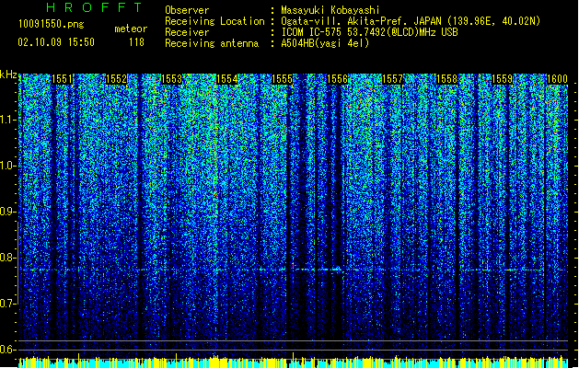
Task: Select the filename 10091550.png
Action: 52,25
